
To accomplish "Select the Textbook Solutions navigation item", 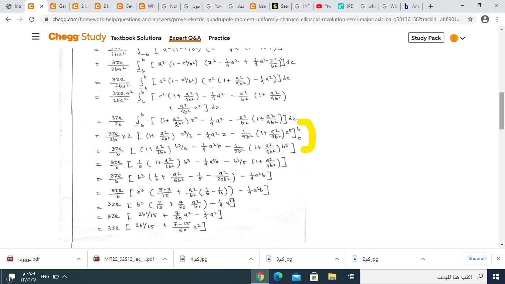I will pos(136,38).
